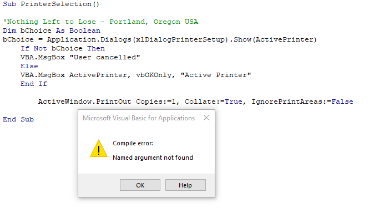
Task: Click the "Active Printer" string literal
Action: (x=216, y=75)
